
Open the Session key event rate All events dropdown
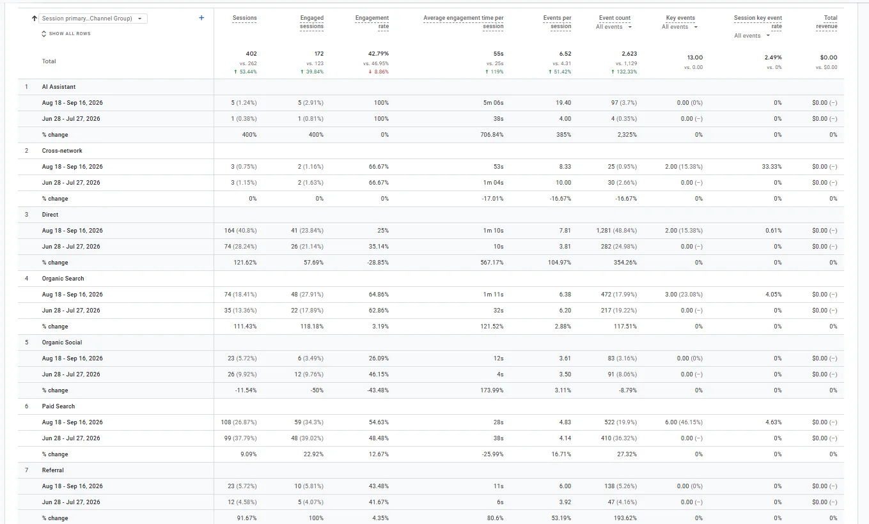click(752, 36)
